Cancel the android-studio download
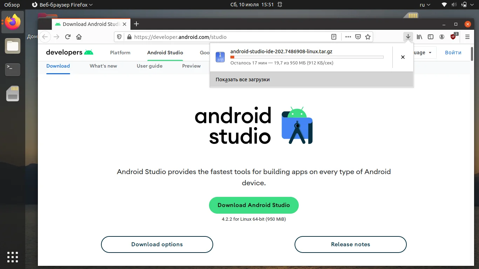The width and height of the screenshot is (479, 269). click(x=403, y=57)
